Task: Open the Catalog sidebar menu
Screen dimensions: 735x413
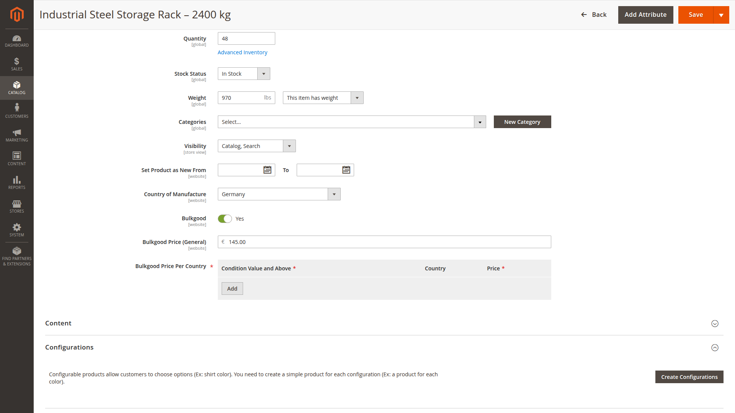Action: (x=17, y=88)
